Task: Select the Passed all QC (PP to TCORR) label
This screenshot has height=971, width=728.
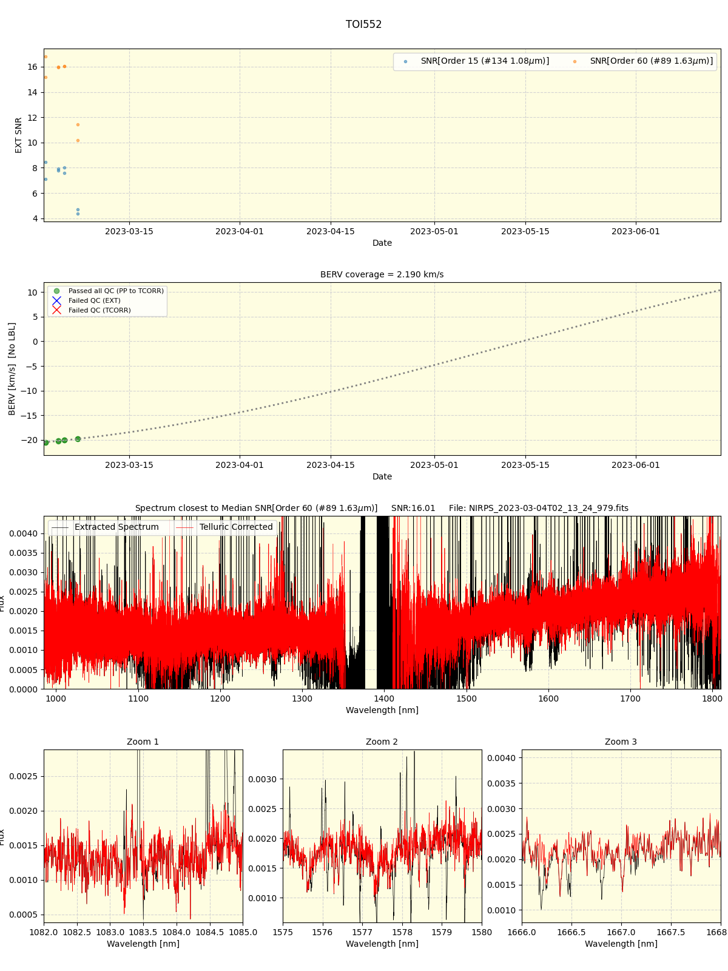Action: 116,291
